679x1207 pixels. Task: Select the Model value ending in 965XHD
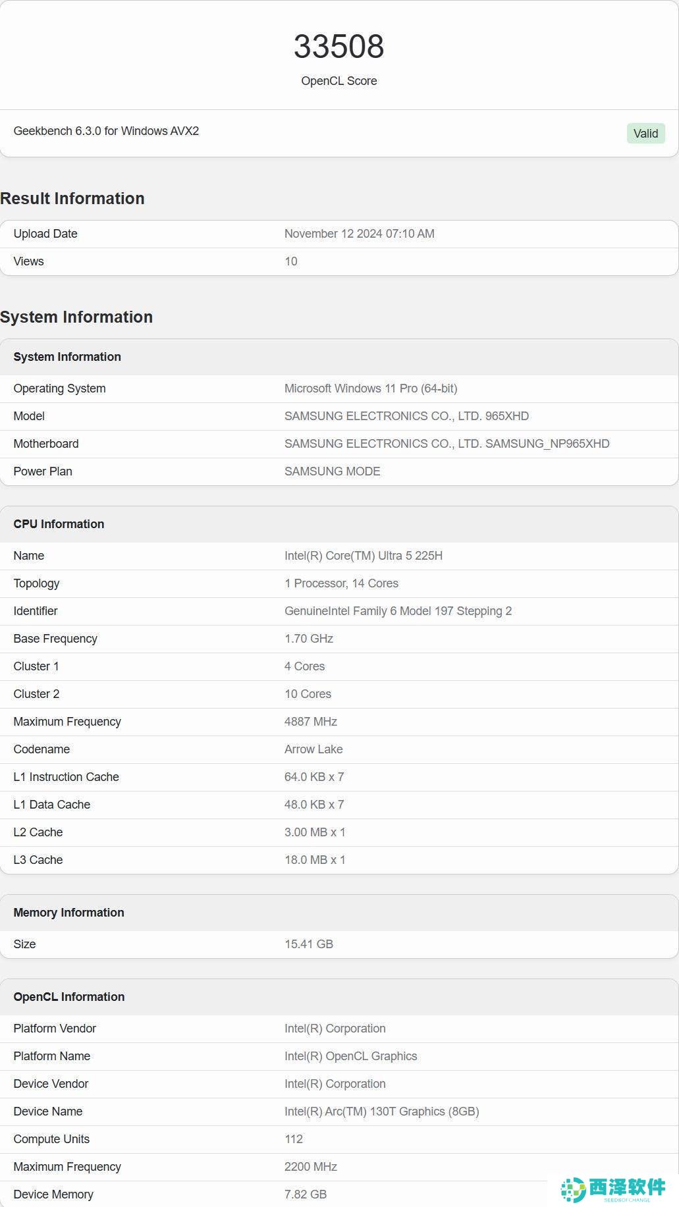[x=406, y=416]
